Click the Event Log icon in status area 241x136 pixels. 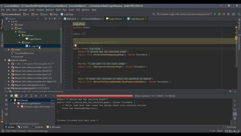click(x=225, y=127)
